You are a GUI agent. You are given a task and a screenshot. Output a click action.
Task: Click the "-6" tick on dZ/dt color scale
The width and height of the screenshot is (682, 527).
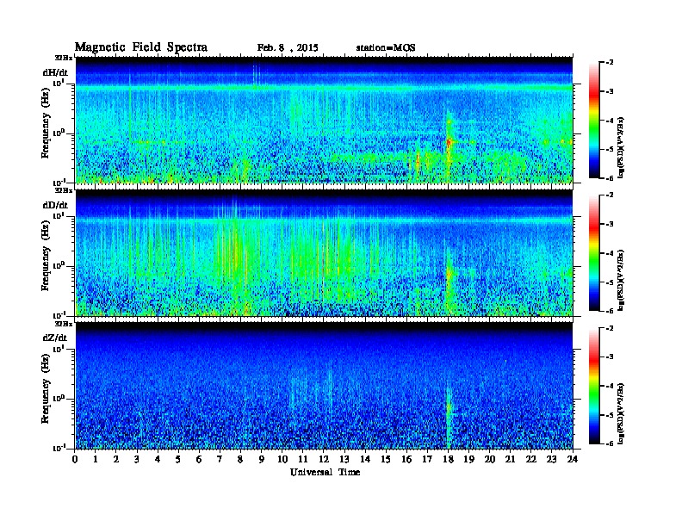coord(610,443)
